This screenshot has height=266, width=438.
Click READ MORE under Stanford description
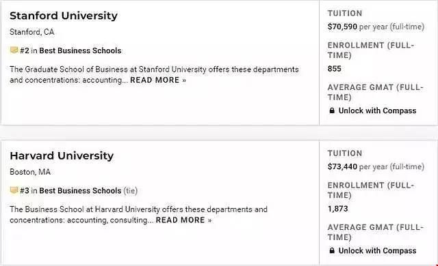(x=158, y=80)
